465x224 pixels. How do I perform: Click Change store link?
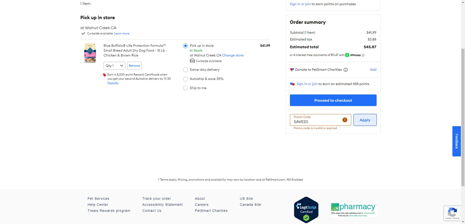(x=233, y=55)
